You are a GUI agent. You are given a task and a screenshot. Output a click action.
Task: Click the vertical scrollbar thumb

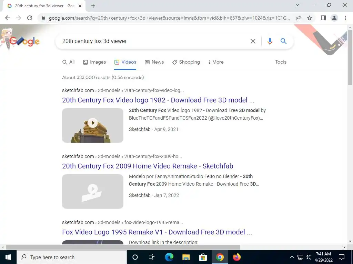click(x=350, y=57)
